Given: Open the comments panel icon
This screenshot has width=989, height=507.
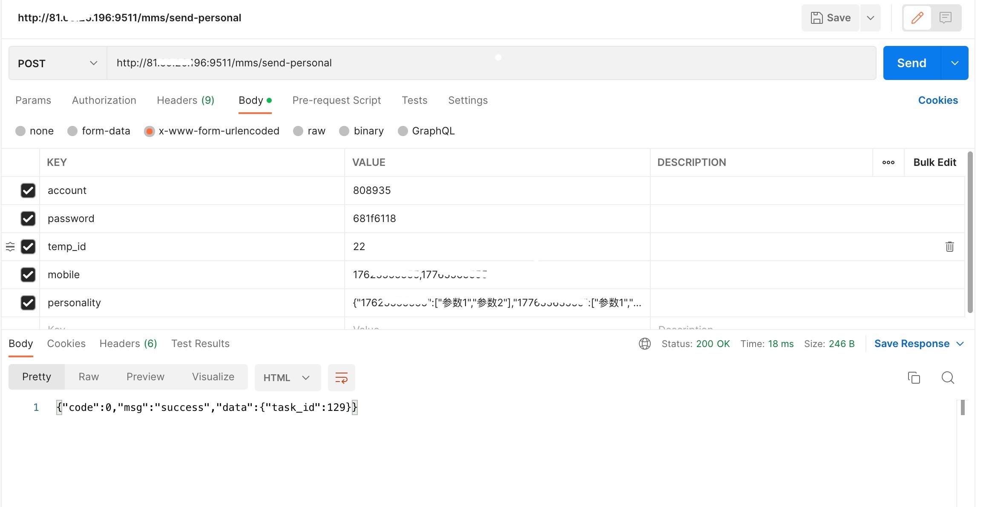Looking at the screenshot, I should (946, 18).
